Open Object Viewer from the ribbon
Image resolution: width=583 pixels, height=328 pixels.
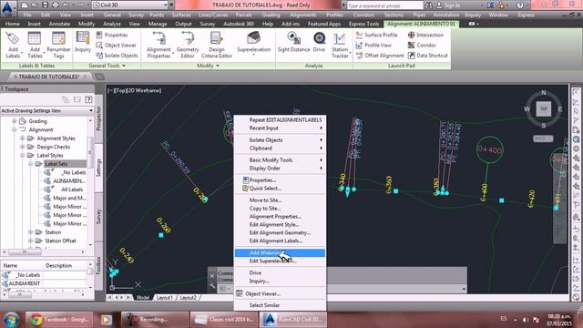[x=116, y=46]
